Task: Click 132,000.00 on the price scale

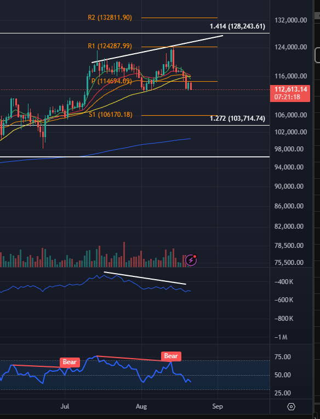Action: tap(290, 20)
